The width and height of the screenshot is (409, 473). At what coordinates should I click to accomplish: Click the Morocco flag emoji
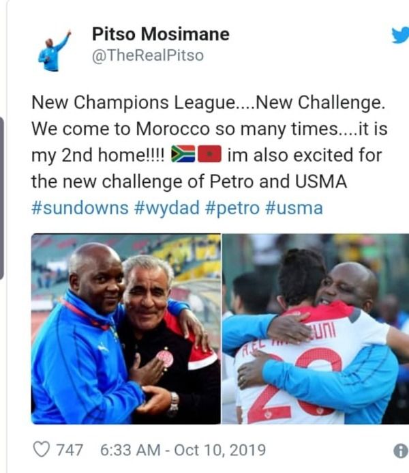pyautogui.click(x=210, y=154)
